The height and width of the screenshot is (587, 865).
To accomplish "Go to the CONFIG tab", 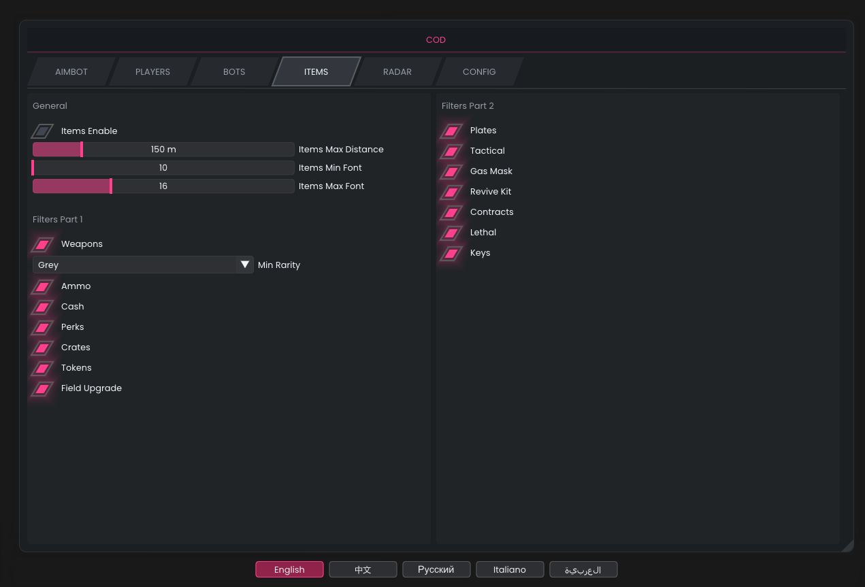I will coord(479,72).
